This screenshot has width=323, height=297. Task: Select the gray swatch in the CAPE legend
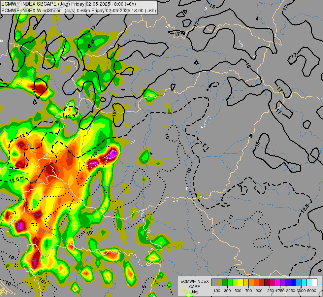click(x=214, y=282)
